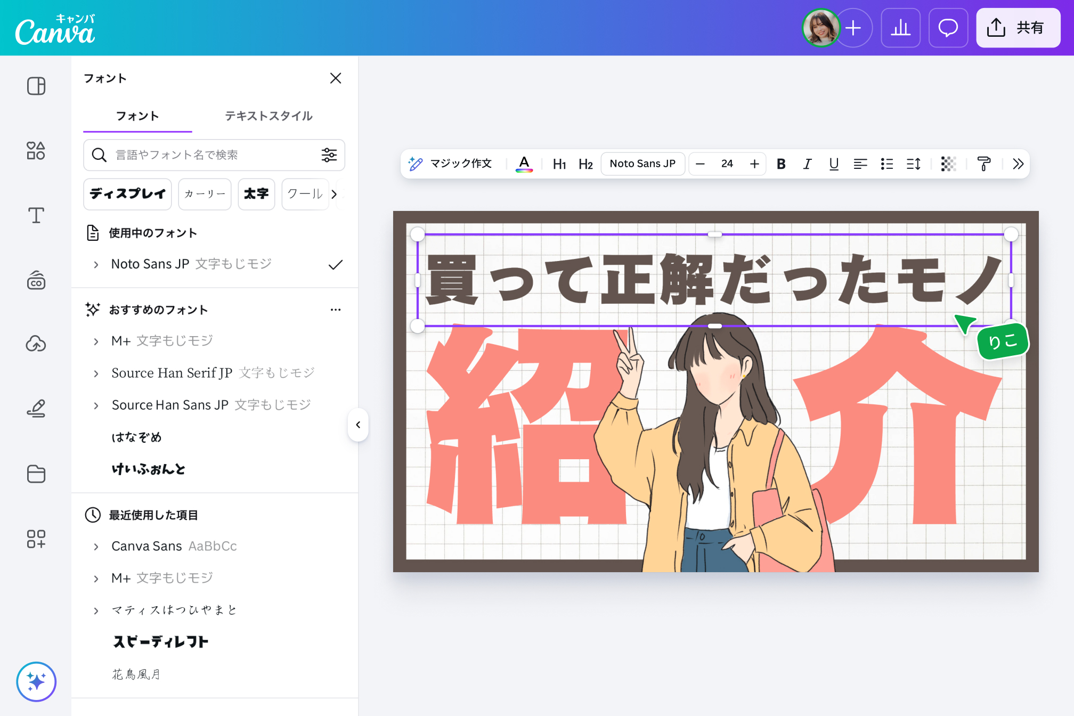Collapse the font panel with arrow handle

pyautogui.click(x=358, y=425)
